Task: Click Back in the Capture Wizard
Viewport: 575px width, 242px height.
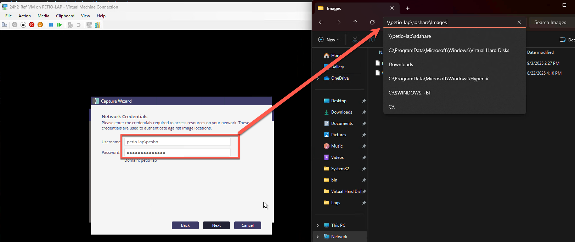Action: 185,225
